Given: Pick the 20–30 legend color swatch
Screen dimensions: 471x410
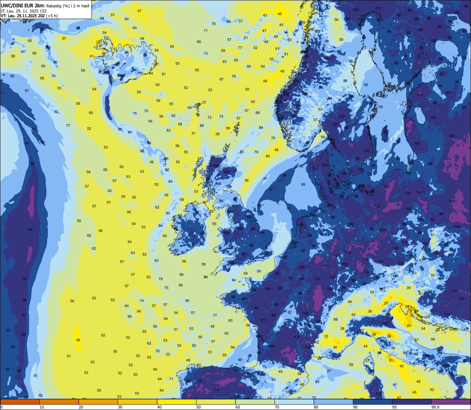Looking at the screenshot, I should [x=98, y=402].
